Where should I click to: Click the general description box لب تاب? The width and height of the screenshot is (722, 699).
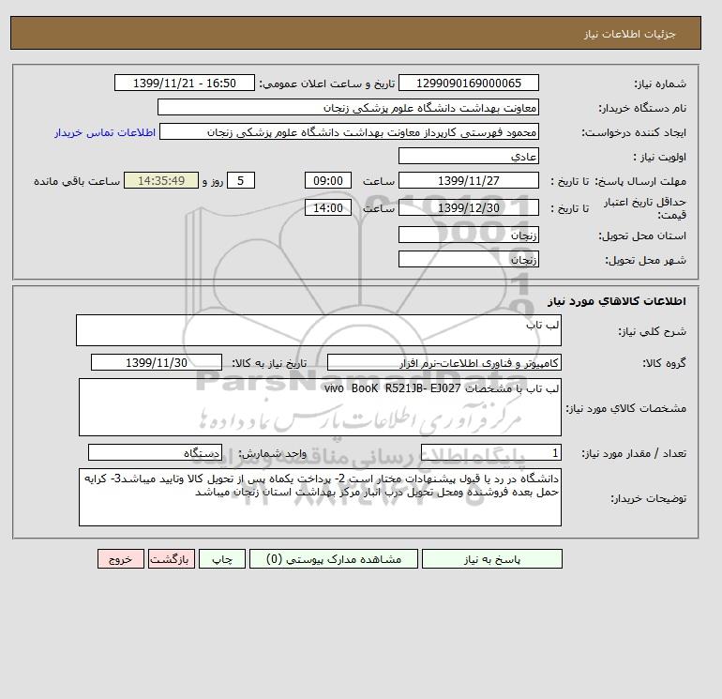click(x=319, y=330)
